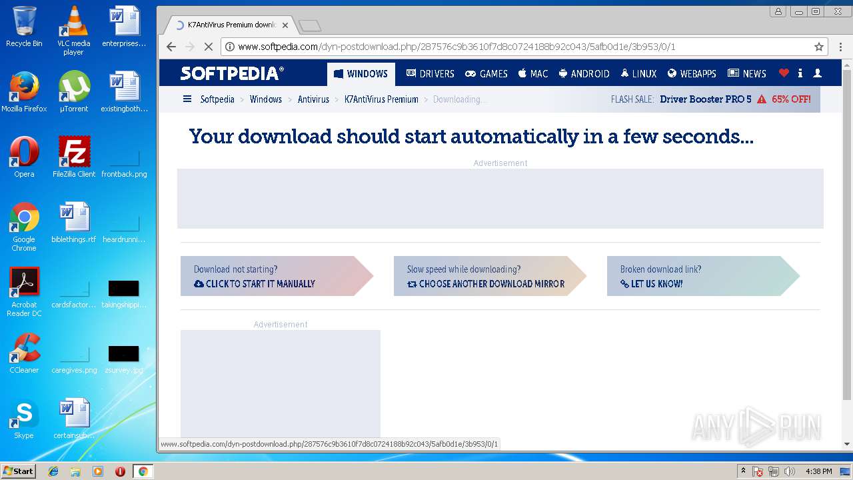The image size is (853, 480).
Task: Open the Windows Start menu
Action: 18,471
